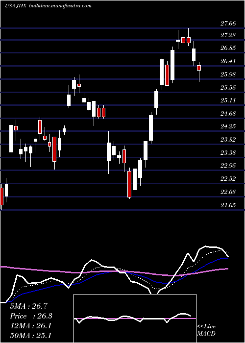Click the last red candlestick near 26.41
Image resolution: width=245 pixels, height=343 pixels.
click(199, 68)
